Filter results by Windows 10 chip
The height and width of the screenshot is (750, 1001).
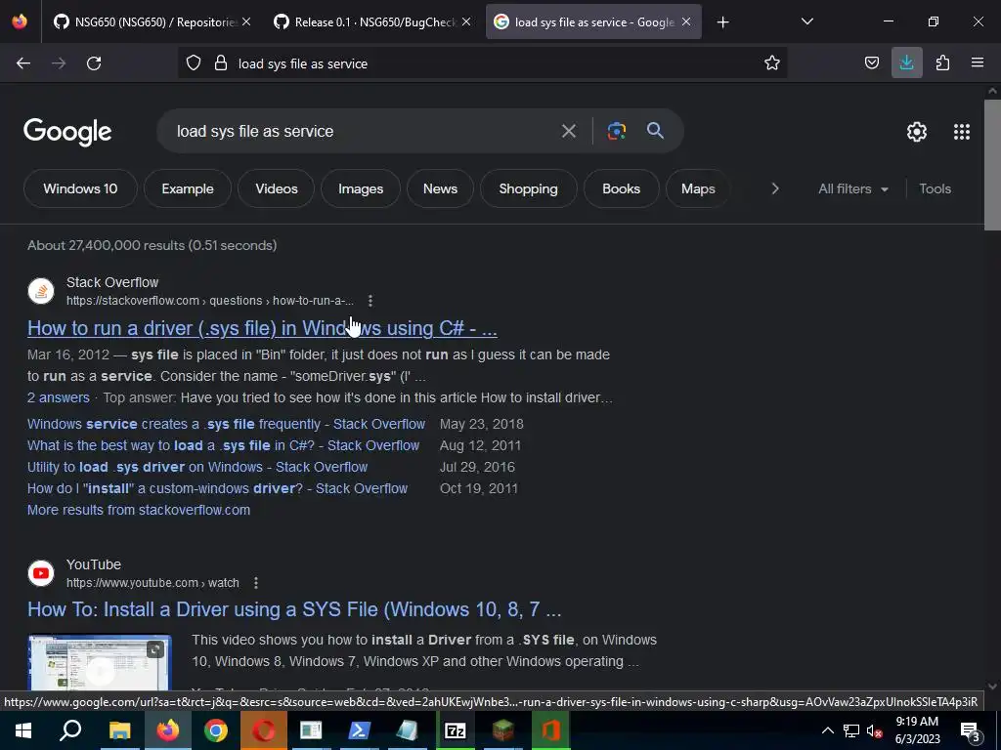[80, 188]
